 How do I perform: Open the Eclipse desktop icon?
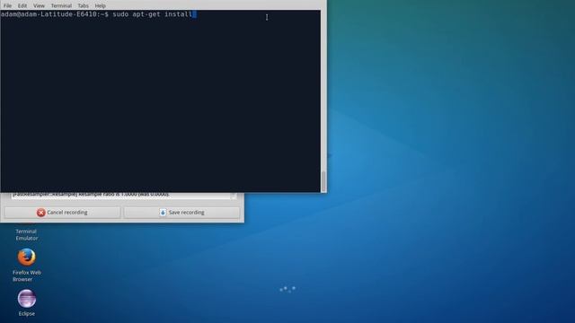click(x=27, y=299)
